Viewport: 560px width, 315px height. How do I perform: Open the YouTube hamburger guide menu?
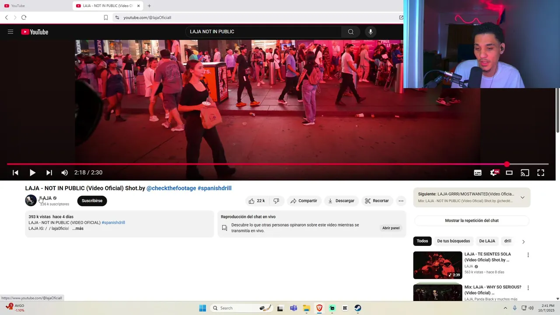tap(10, 32)
